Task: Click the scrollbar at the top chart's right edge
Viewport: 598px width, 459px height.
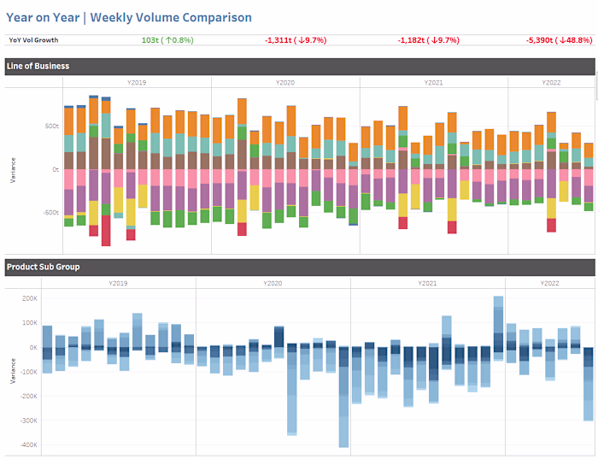Action: pos(596,87)
